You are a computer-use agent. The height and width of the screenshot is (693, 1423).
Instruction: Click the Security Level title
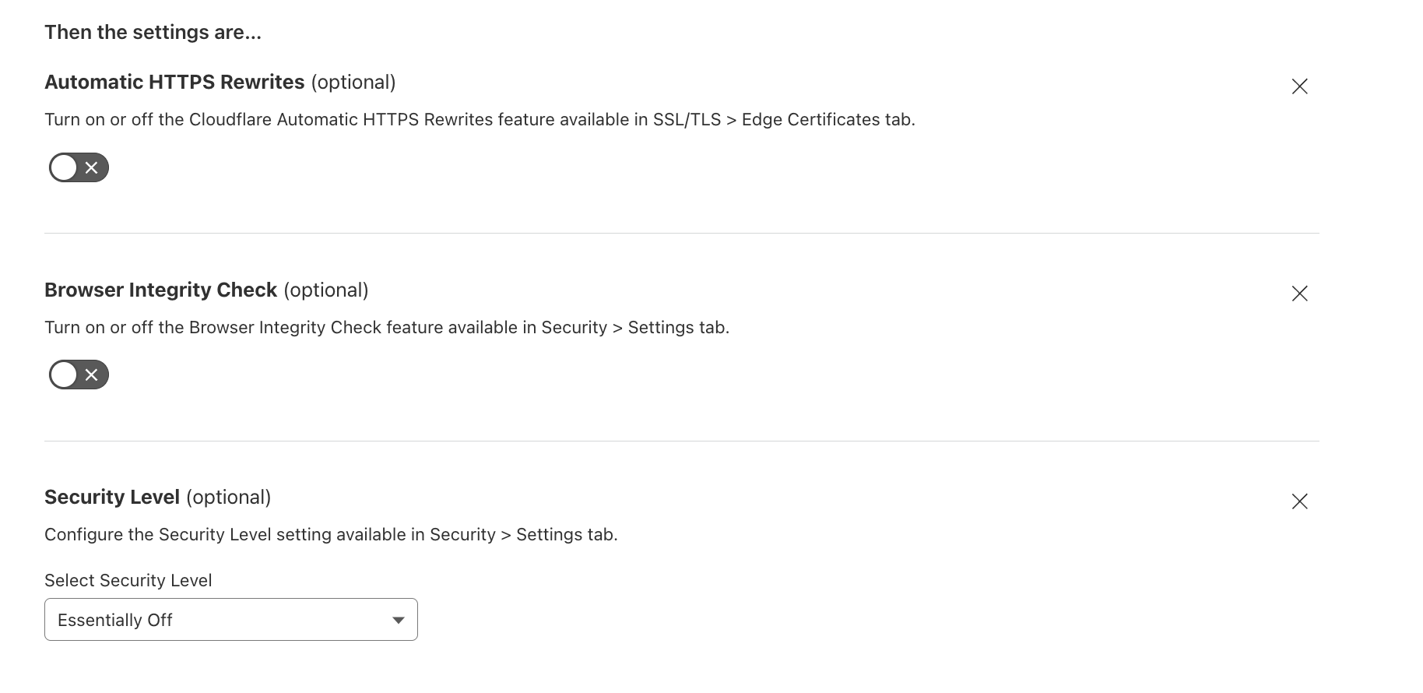[x=112, y=498]
